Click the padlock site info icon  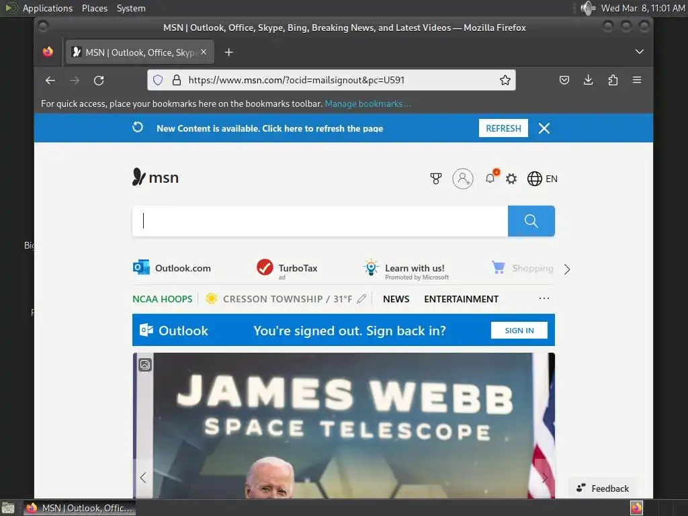[x=177, y=80]
